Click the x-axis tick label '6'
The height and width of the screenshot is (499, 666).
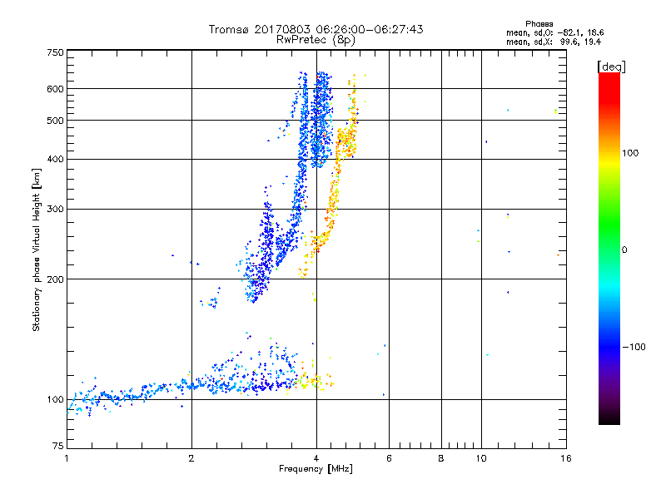(389, 458)
